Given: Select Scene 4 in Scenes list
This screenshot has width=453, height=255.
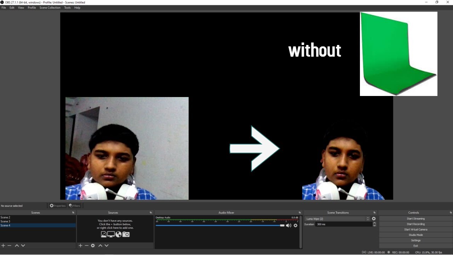Looking at the screenshot, I should click(38, 225).
